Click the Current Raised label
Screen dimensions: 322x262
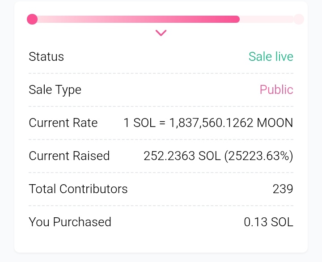(69, 156)
